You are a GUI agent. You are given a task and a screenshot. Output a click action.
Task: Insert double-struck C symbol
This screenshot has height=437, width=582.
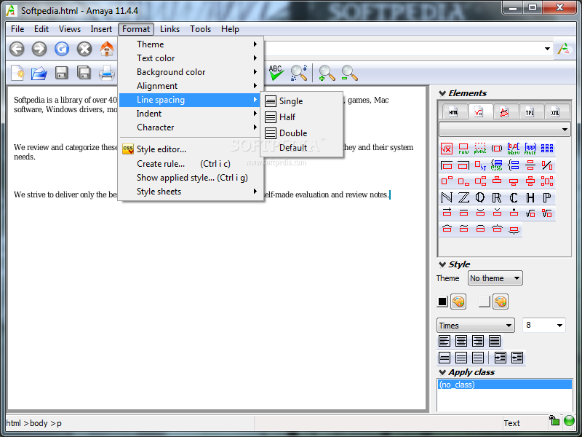(x=514, y=197)
